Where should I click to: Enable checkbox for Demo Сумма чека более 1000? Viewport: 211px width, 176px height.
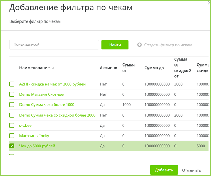pos(12,105)
